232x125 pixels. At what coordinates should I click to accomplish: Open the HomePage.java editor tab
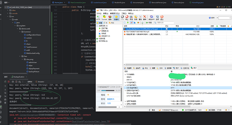click(x=196, y=2)
